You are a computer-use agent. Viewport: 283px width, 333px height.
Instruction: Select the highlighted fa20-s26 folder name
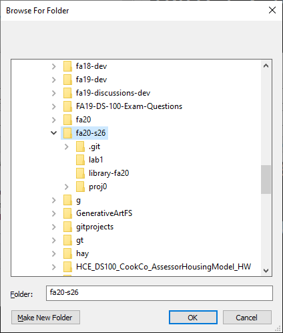[x=91, y=133]
